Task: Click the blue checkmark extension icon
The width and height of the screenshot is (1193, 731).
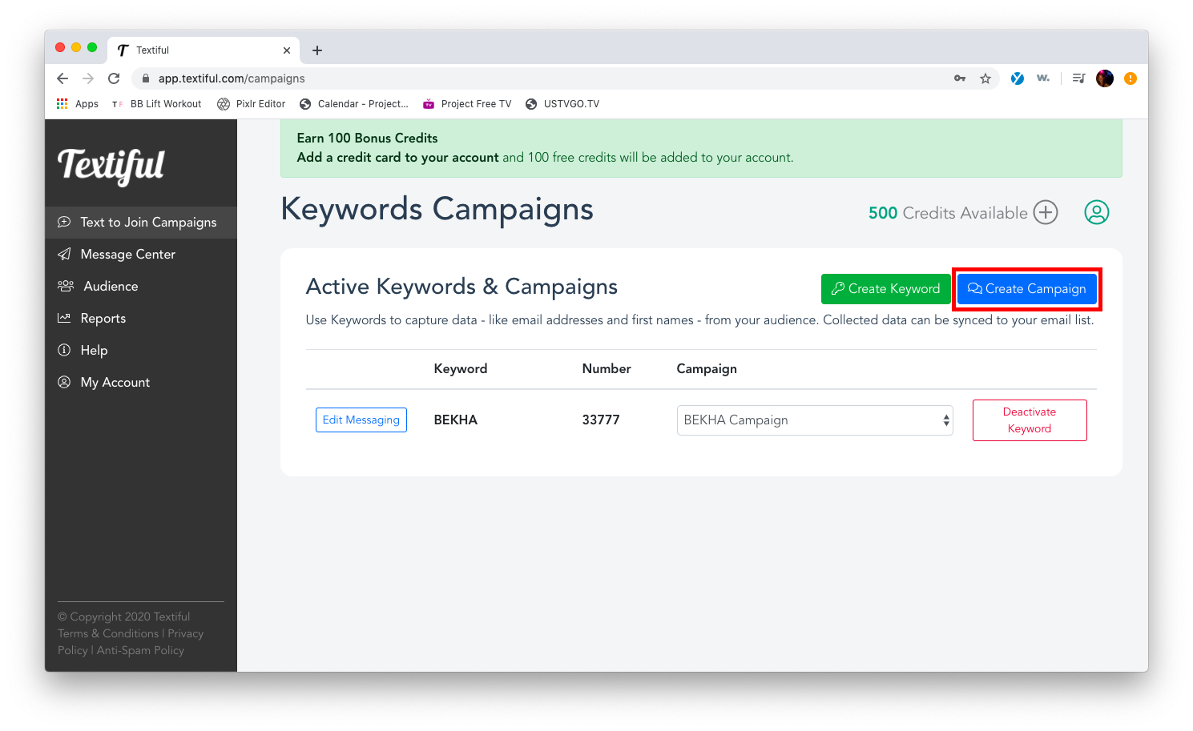Action: tap(1018, 78)
